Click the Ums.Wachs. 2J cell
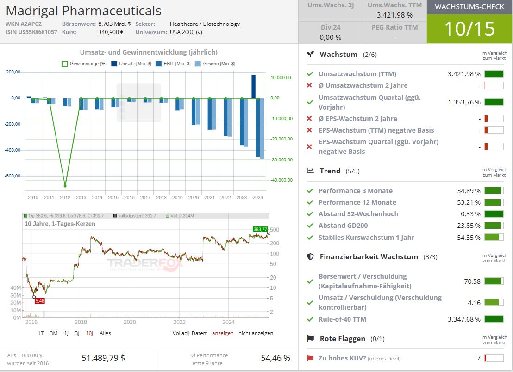Screen dimensions: 513x372 click(331, 11)
